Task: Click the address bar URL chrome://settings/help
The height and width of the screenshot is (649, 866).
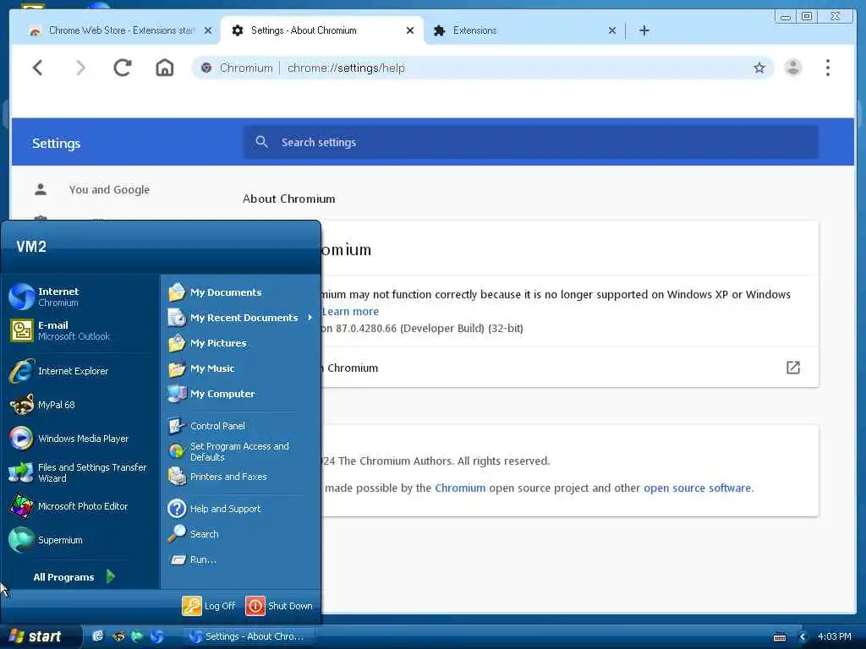Action: [346, 68]
